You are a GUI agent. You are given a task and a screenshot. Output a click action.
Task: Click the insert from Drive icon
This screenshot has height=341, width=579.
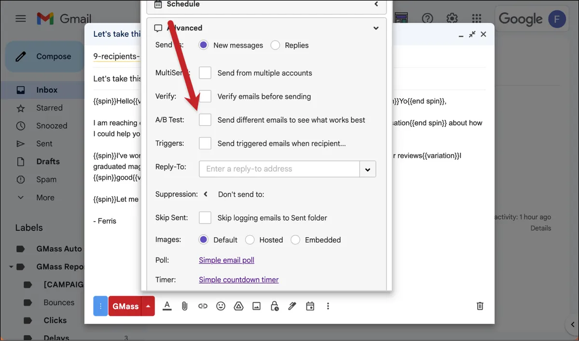238,306
